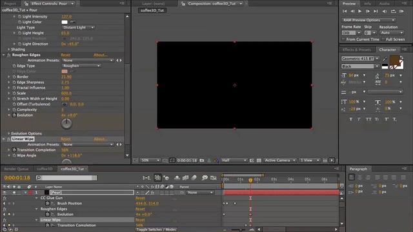
Task: Start RAM preview
Action: tap(401, 12)
